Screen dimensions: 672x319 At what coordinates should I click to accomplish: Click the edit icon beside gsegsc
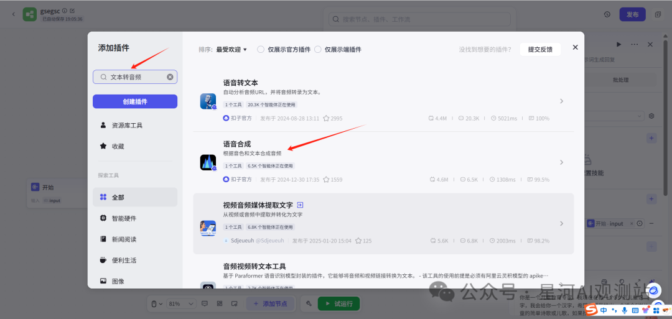72,11
